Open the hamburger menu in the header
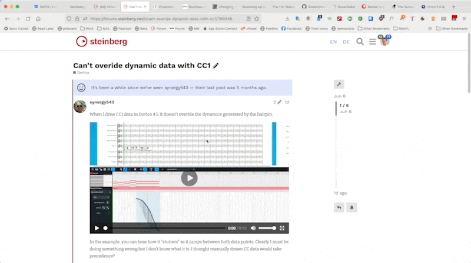This screenshot has width=471, height=263. pyautogui.click(x=372, y=42)
